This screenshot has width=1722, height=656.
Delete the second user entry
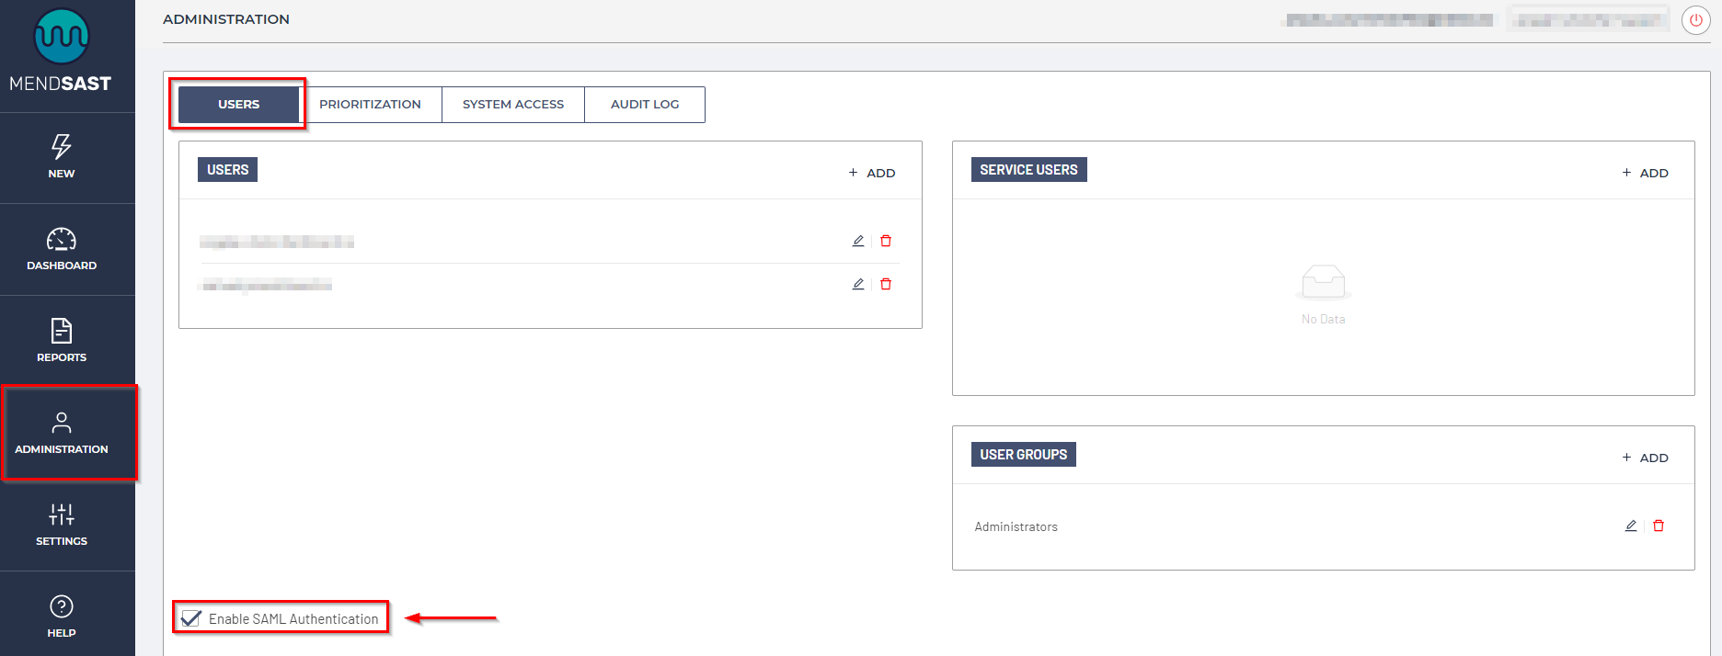(886, 284)
